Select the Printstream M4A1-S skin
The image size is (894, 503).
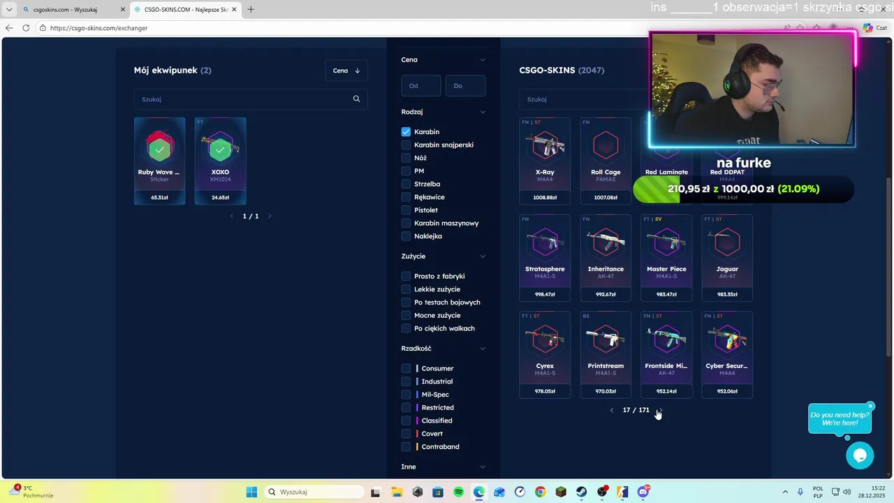click(606, 355)
